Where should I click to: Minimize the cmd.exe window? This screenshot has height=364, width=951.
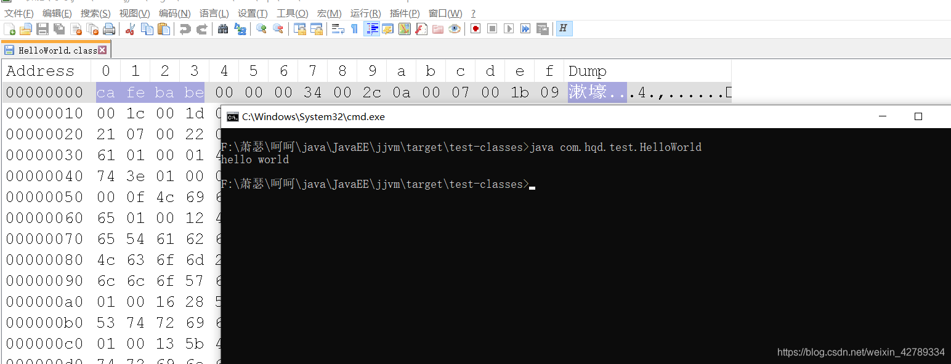pos(883,116)
